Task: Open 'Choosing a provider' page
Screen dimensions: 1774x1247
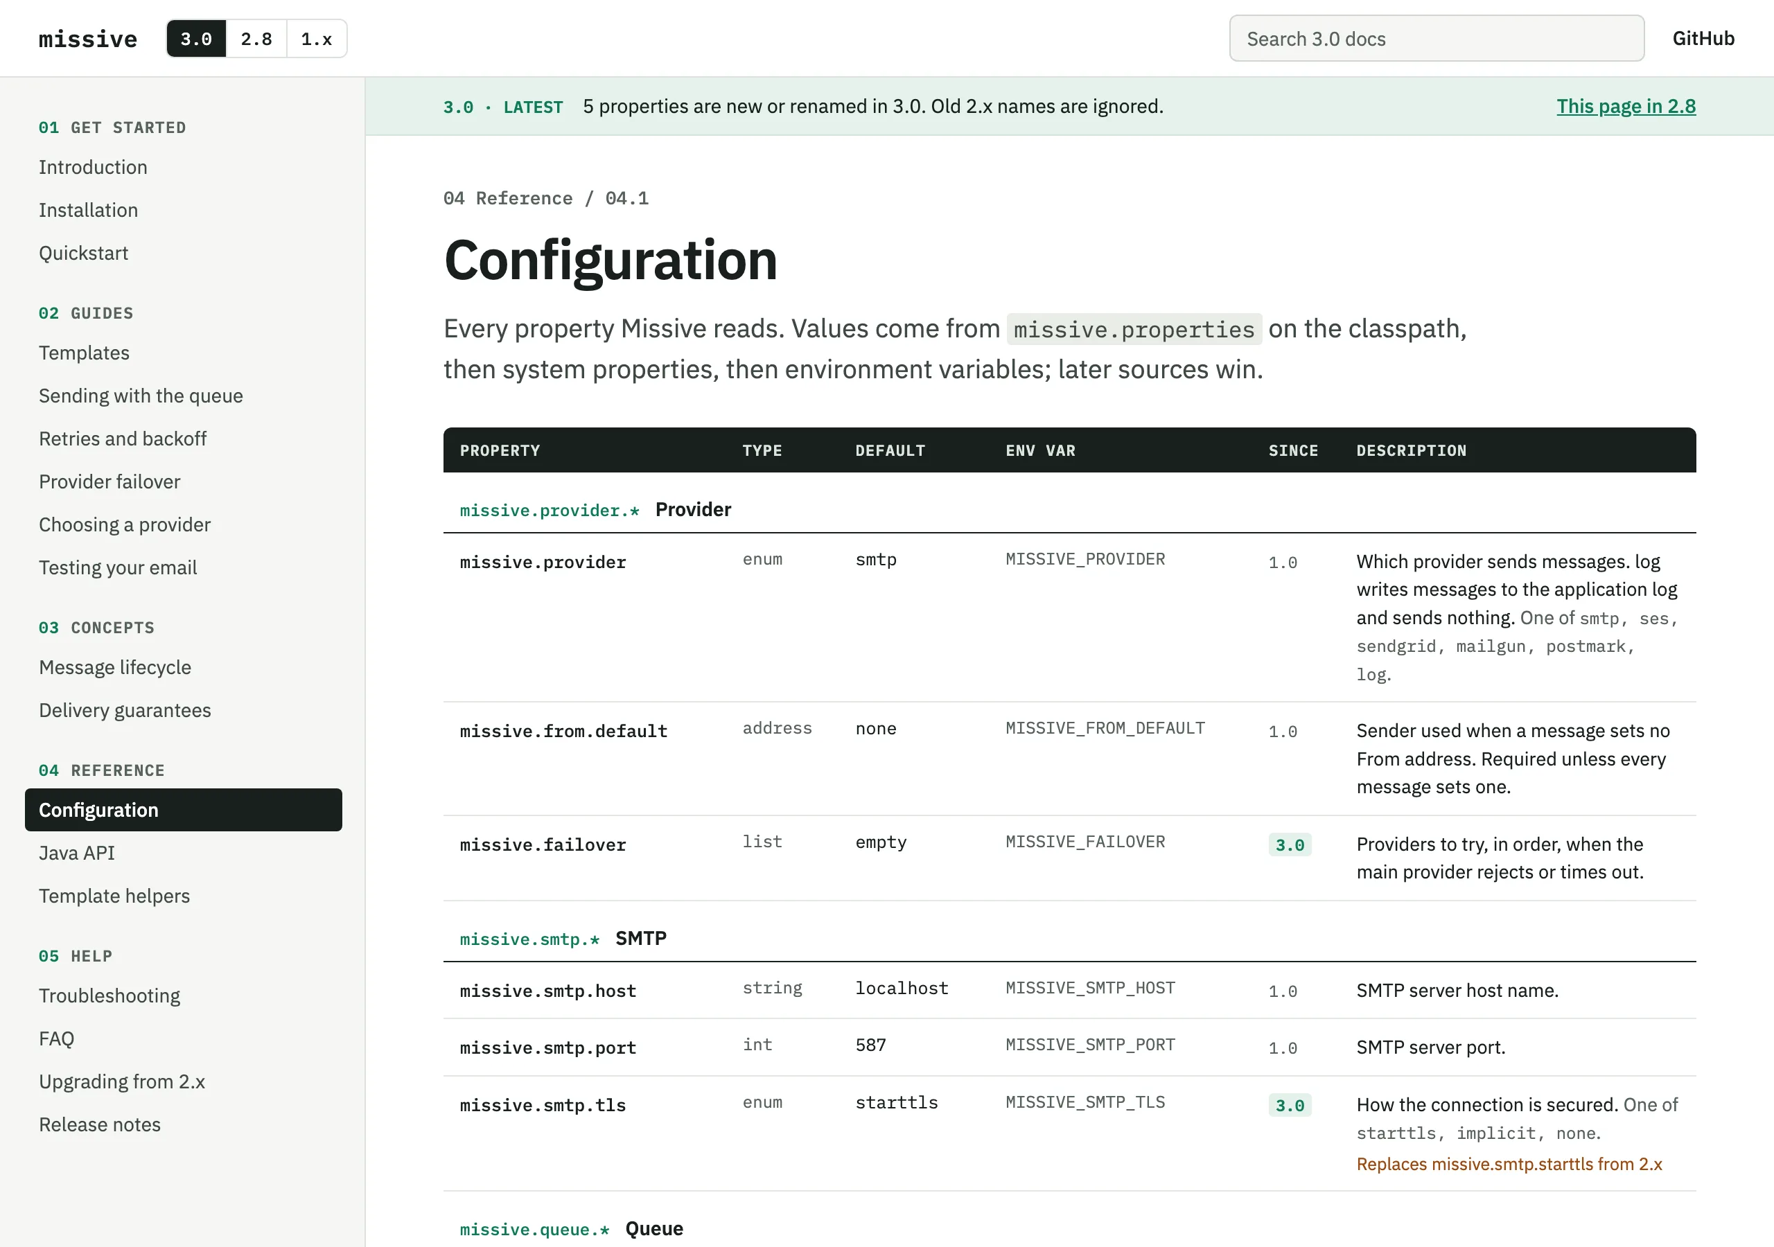Action: [x=125, y=524]
